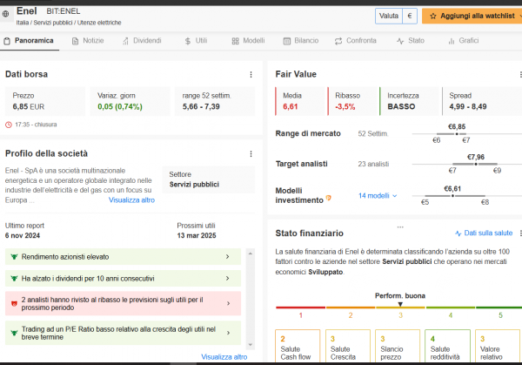Image resolution: width=522 pixels, height=365 pixels.
Task: Click the euro currency symbol button
Action: click(x=410, y=16)
